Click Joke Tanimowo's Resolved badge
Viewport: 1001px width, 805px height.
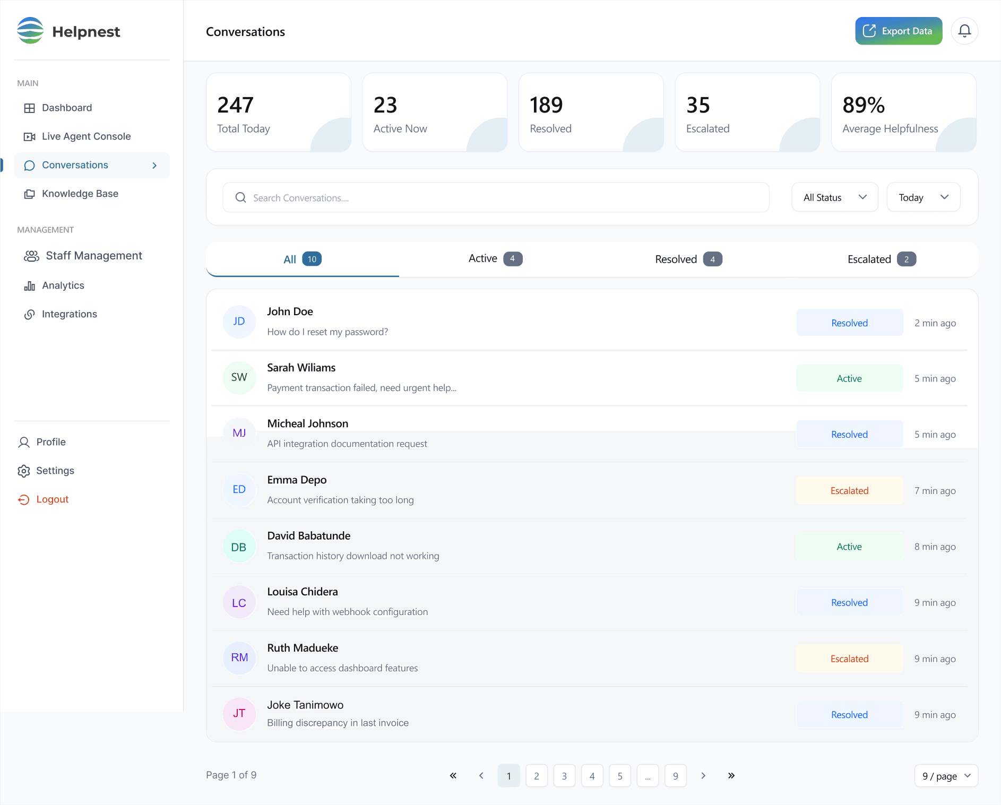(x=849, y=715)
